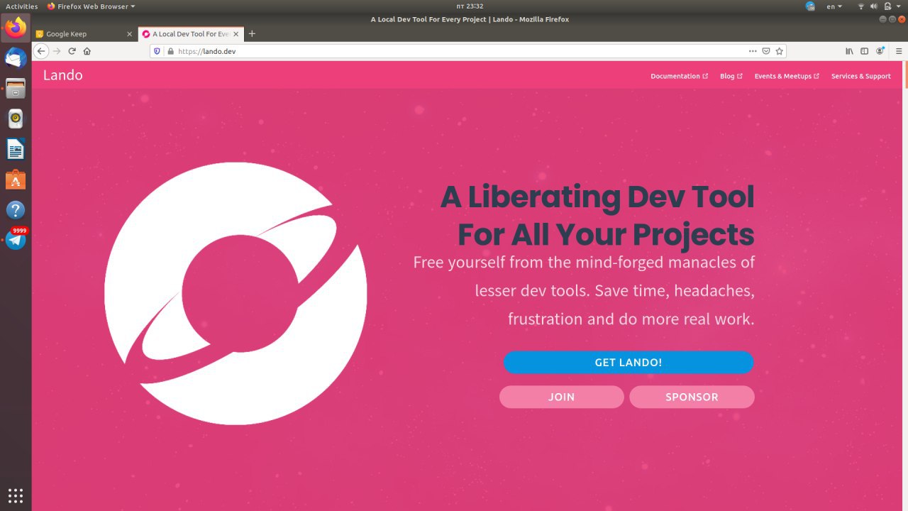Open the Firefox home page icon
Screen dimensions: 908x511
(x=87, y=51)
